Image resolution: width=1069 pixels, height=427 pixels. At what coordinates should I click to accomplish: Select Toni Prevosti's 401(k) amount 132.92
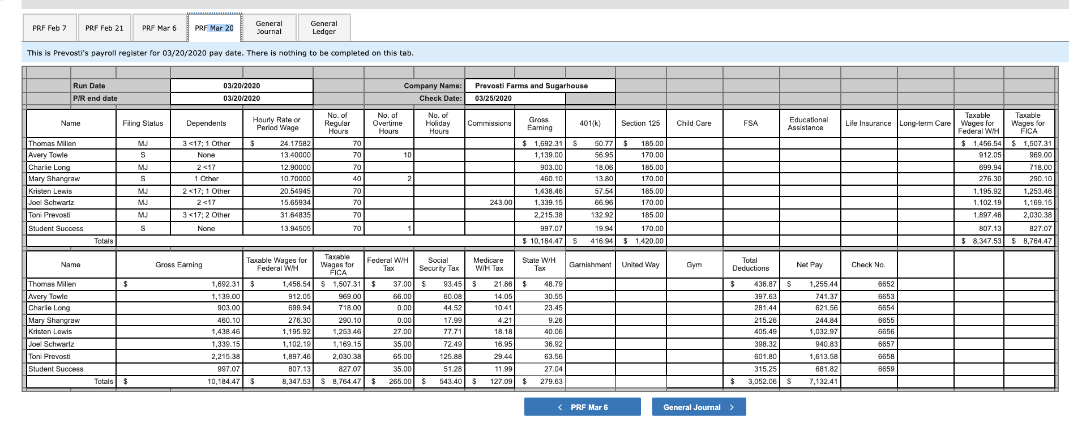pyautogui.click(x=590, y=215)
